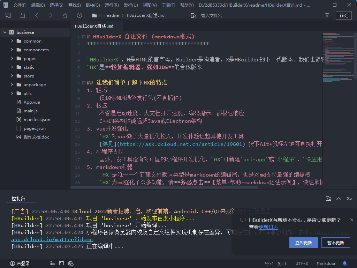357x268 pixels.
Task: Toggle the 预览 preview button
Action: [x=343, y=15]
